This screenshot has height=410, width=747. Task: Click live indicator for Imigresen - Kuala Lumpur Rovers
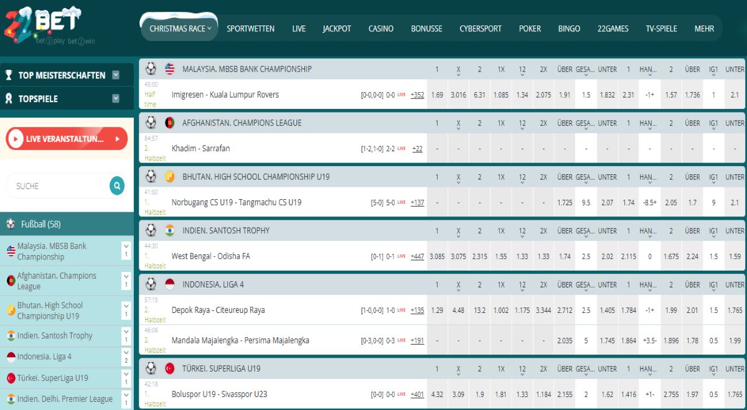[x=402, y=95]
